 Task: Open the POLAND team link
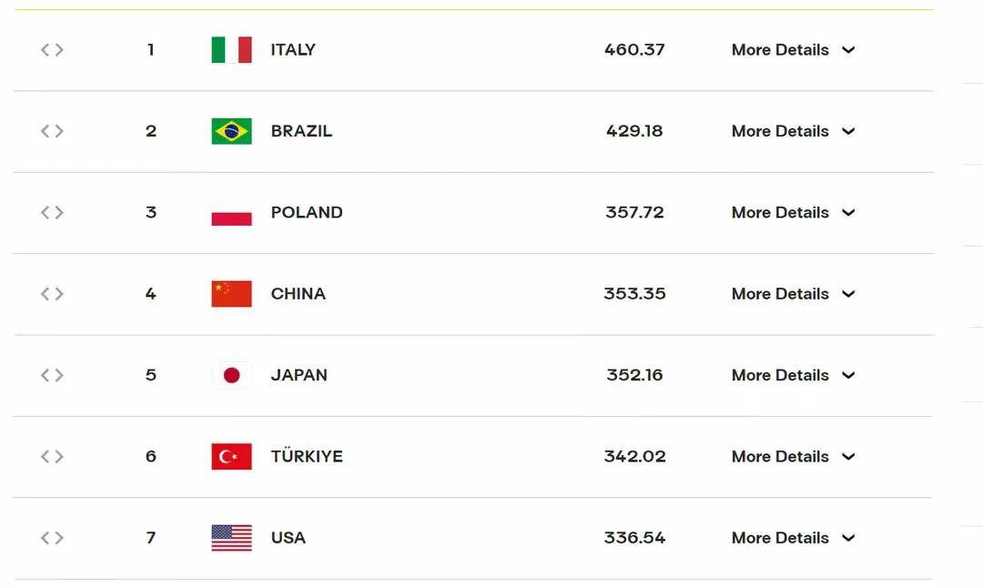click(x=307, y=213)
